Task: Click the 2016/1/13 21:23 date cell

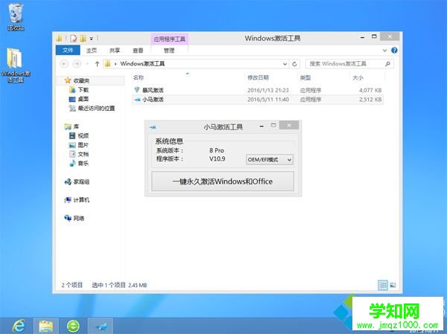Action: click(268, 90)
